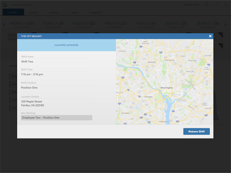Click the Shift Two name value
This screenshot has height=173, width=231.
click(x=27, y=62)
